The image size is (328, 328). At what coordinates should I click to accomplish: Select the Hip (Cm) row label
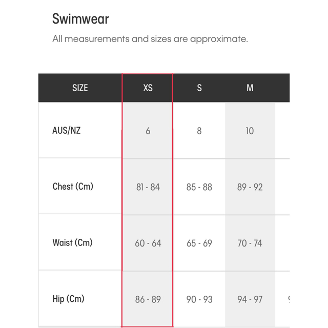[x=68, y=298]
